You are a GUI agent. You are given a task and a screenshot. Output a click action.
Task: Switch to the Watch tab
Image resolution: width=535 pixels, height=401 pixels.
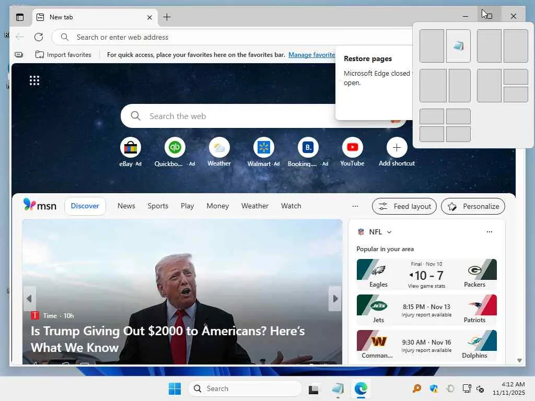point(291,206)
